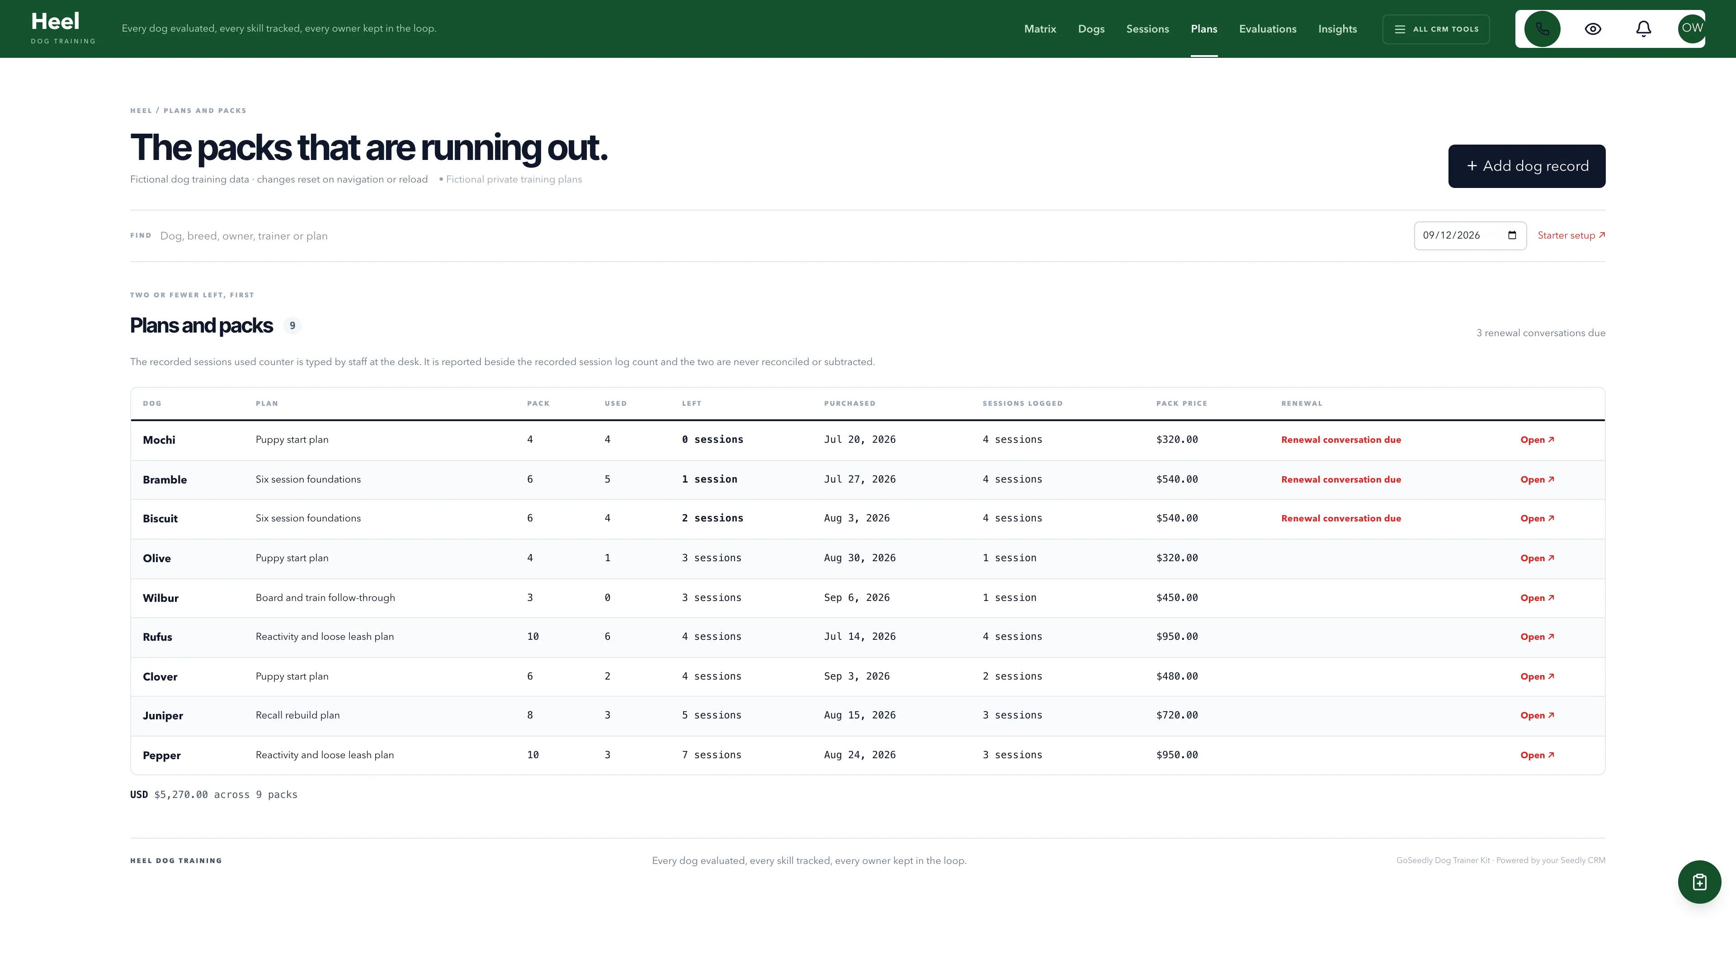Click the Pack Price column header
The width and height of the screenshot is (1736, 976).
pos(1181,403)
